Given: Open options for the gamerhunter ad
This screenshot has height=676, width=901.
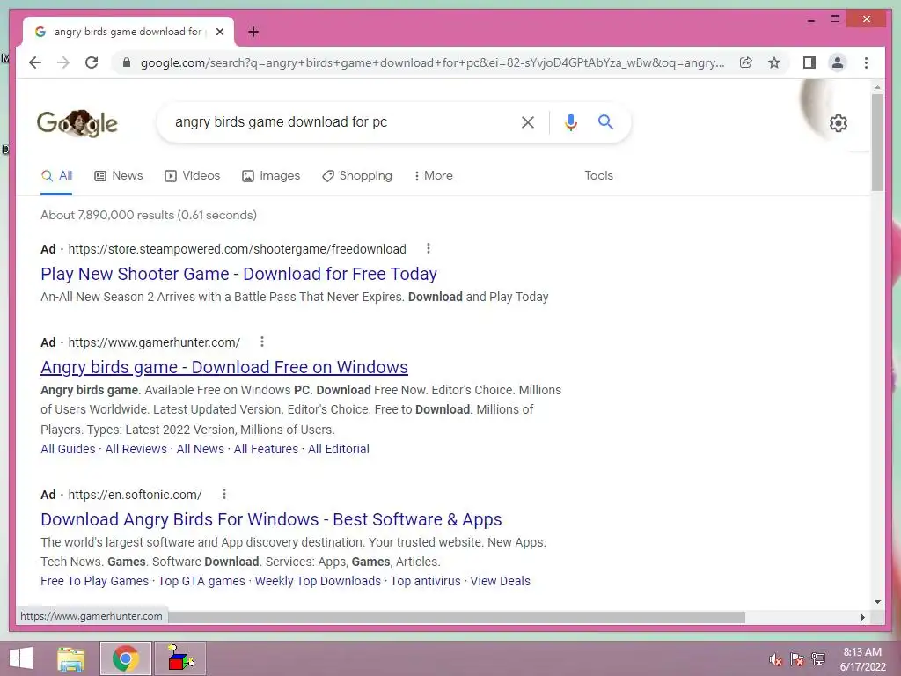Looking at the screenshot, I should pos(262,342).
